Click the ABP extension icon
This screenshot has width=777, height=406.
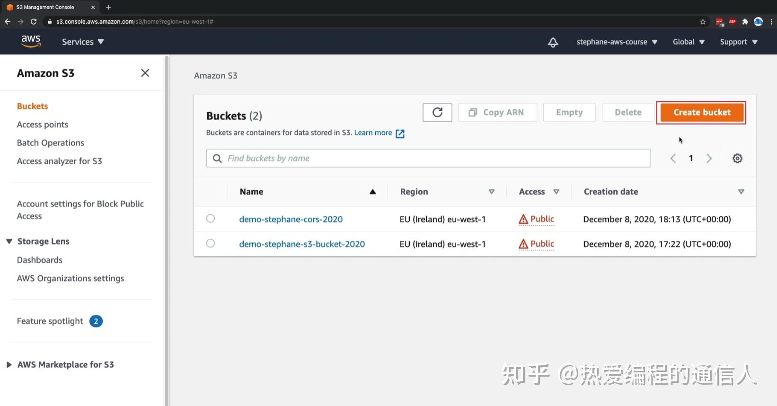pos(732,21)
